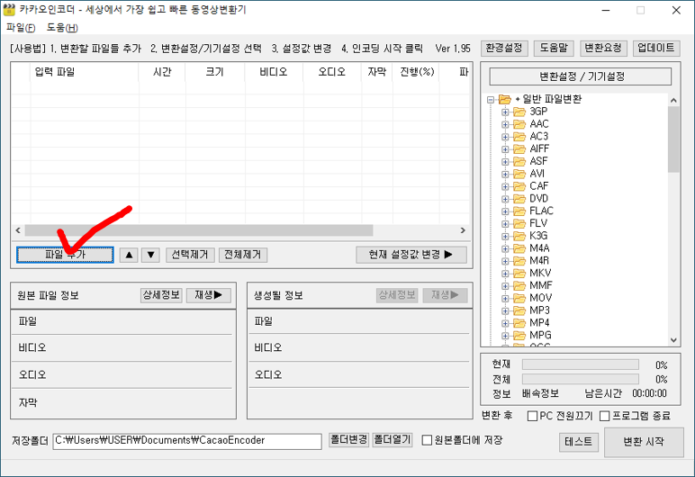Click the 변환설정 / 기기설정 header button
Image resolution: width=695 pixels, height=477 pixels.
coord(580,76)
